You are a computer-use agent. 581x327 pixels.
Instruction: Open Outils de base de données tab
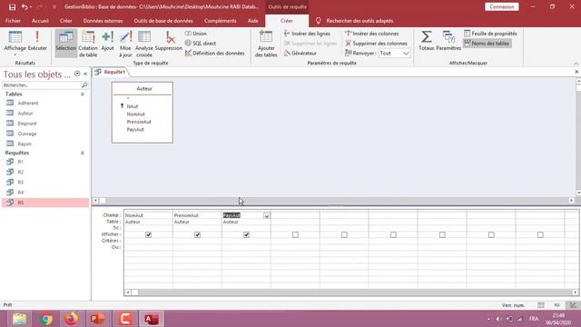[163, 21]
